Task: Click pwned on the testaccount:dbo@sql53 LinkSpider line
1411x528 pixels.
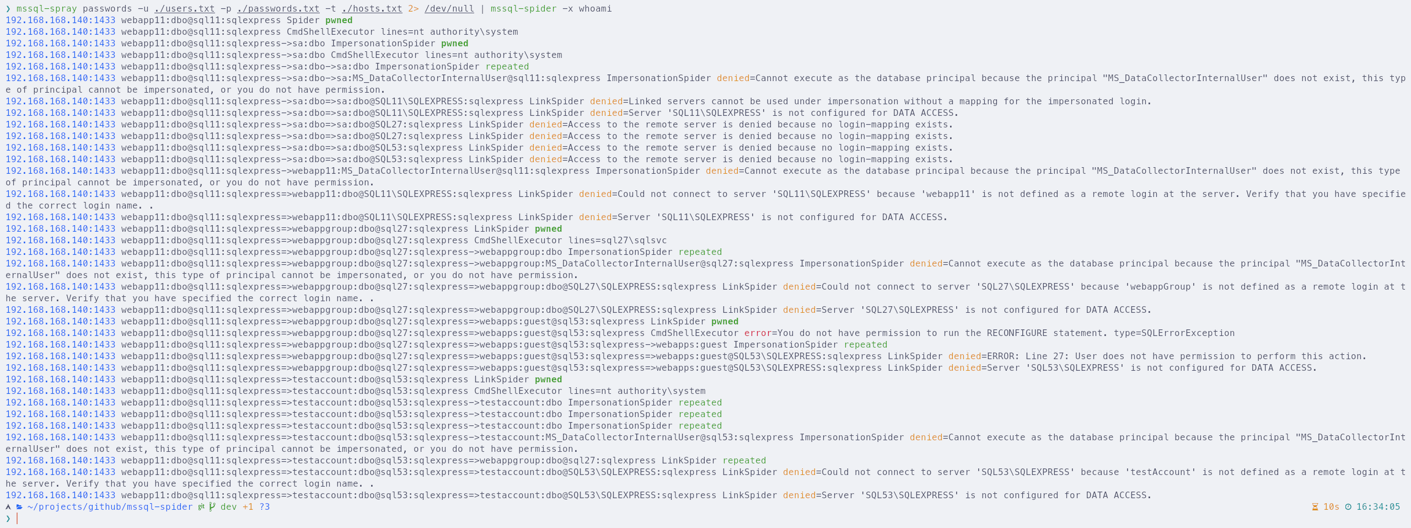Action: 549,380
